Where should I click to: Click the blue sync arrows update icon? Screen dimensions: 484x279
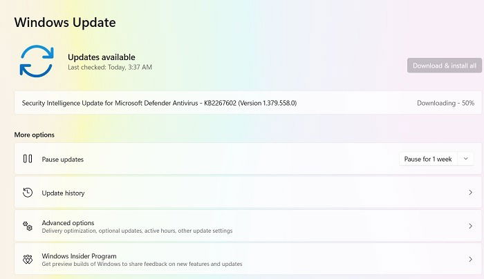tap(37, 61)
